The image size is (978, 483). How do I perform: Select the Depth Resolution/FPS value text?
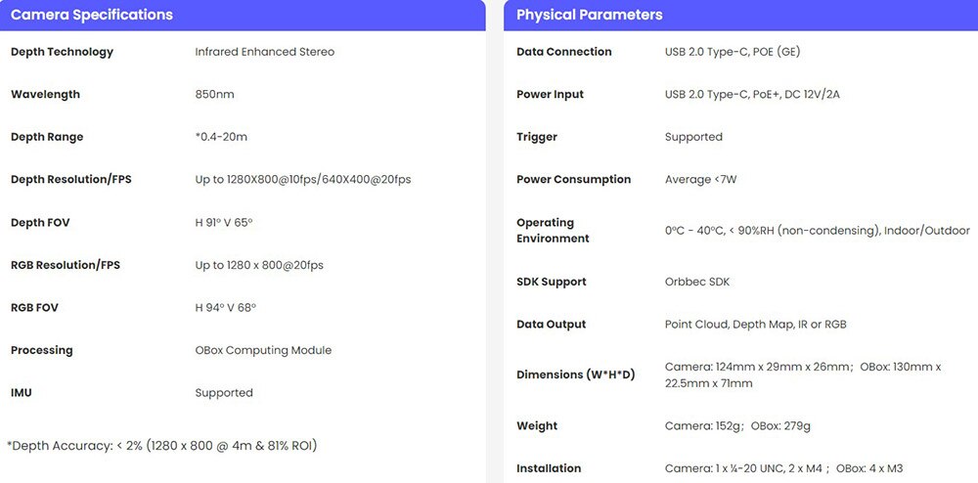point(303,180)
